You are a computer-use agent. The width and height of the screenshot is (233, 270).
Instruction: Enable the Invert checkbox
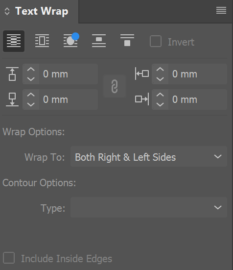156,41
